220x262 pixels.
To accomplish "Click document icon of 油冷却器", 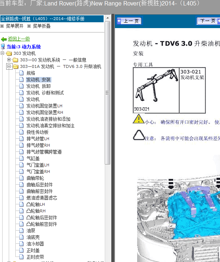I will click(x=21, y=244).
